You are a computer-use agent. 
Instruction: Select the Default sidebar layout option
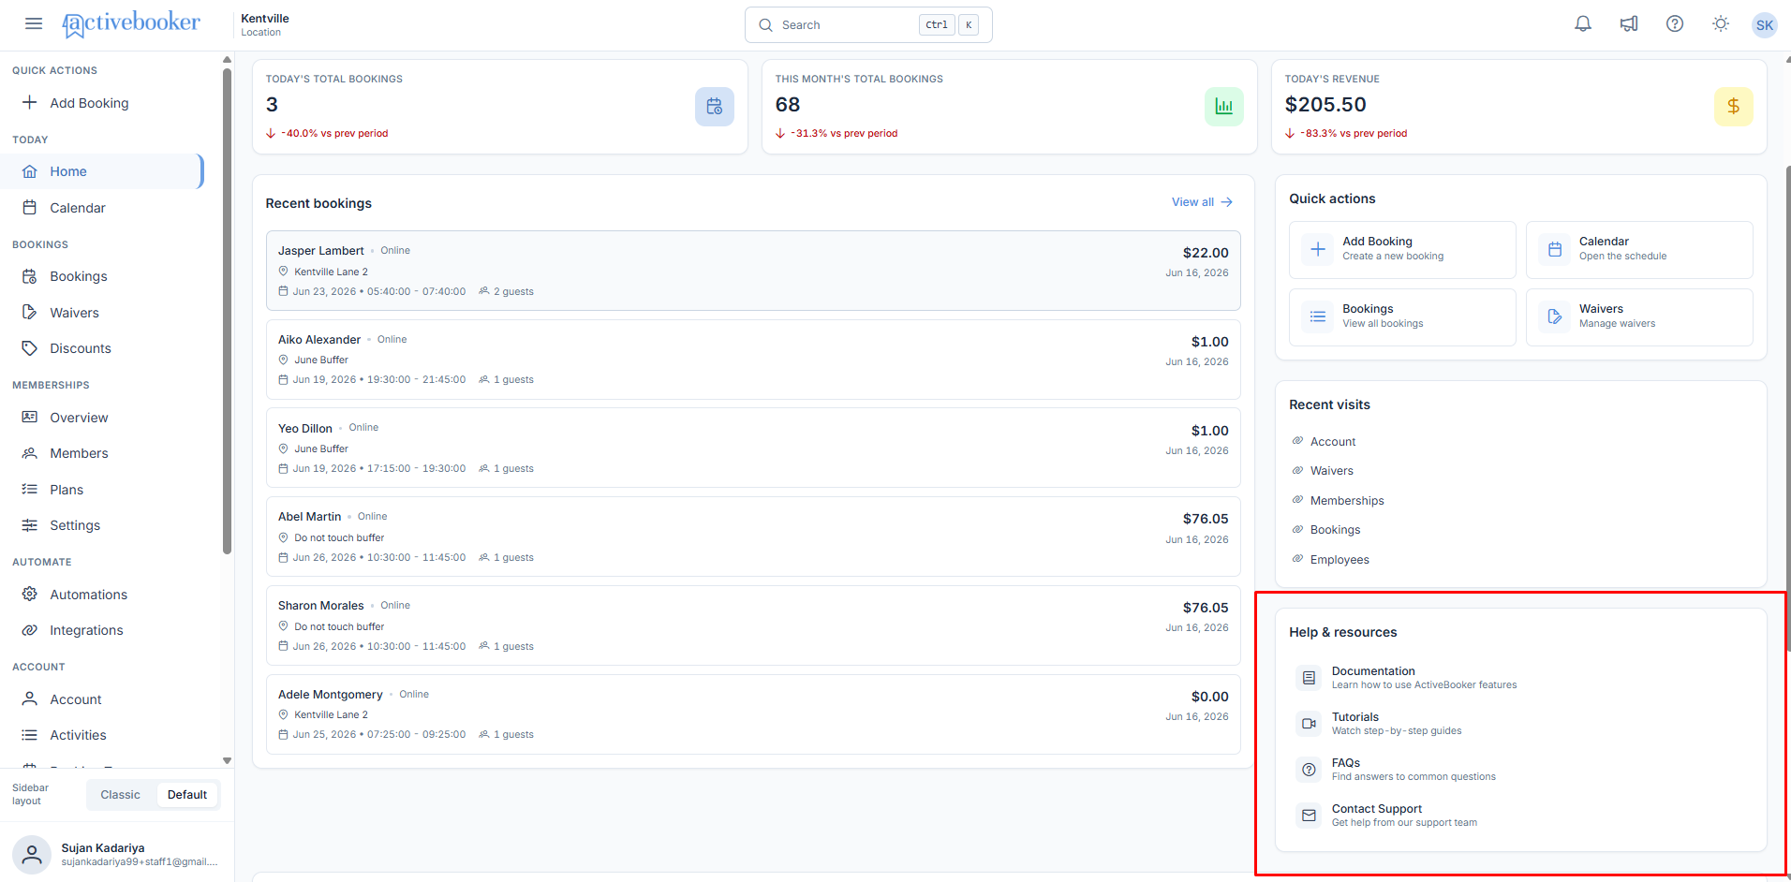(x=187, y=795)
